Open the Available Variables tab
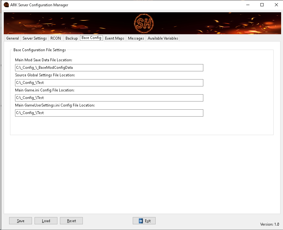Image resolution: width=283 pixels, height=230 pixels. pyautogui.click(x=163, y=38)
